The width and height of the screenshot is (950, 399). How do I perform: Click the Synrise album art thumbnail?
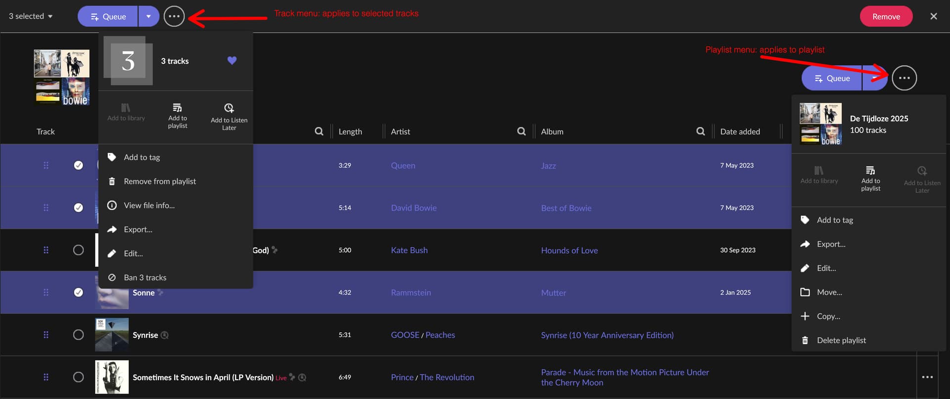[x=112, y=335]
